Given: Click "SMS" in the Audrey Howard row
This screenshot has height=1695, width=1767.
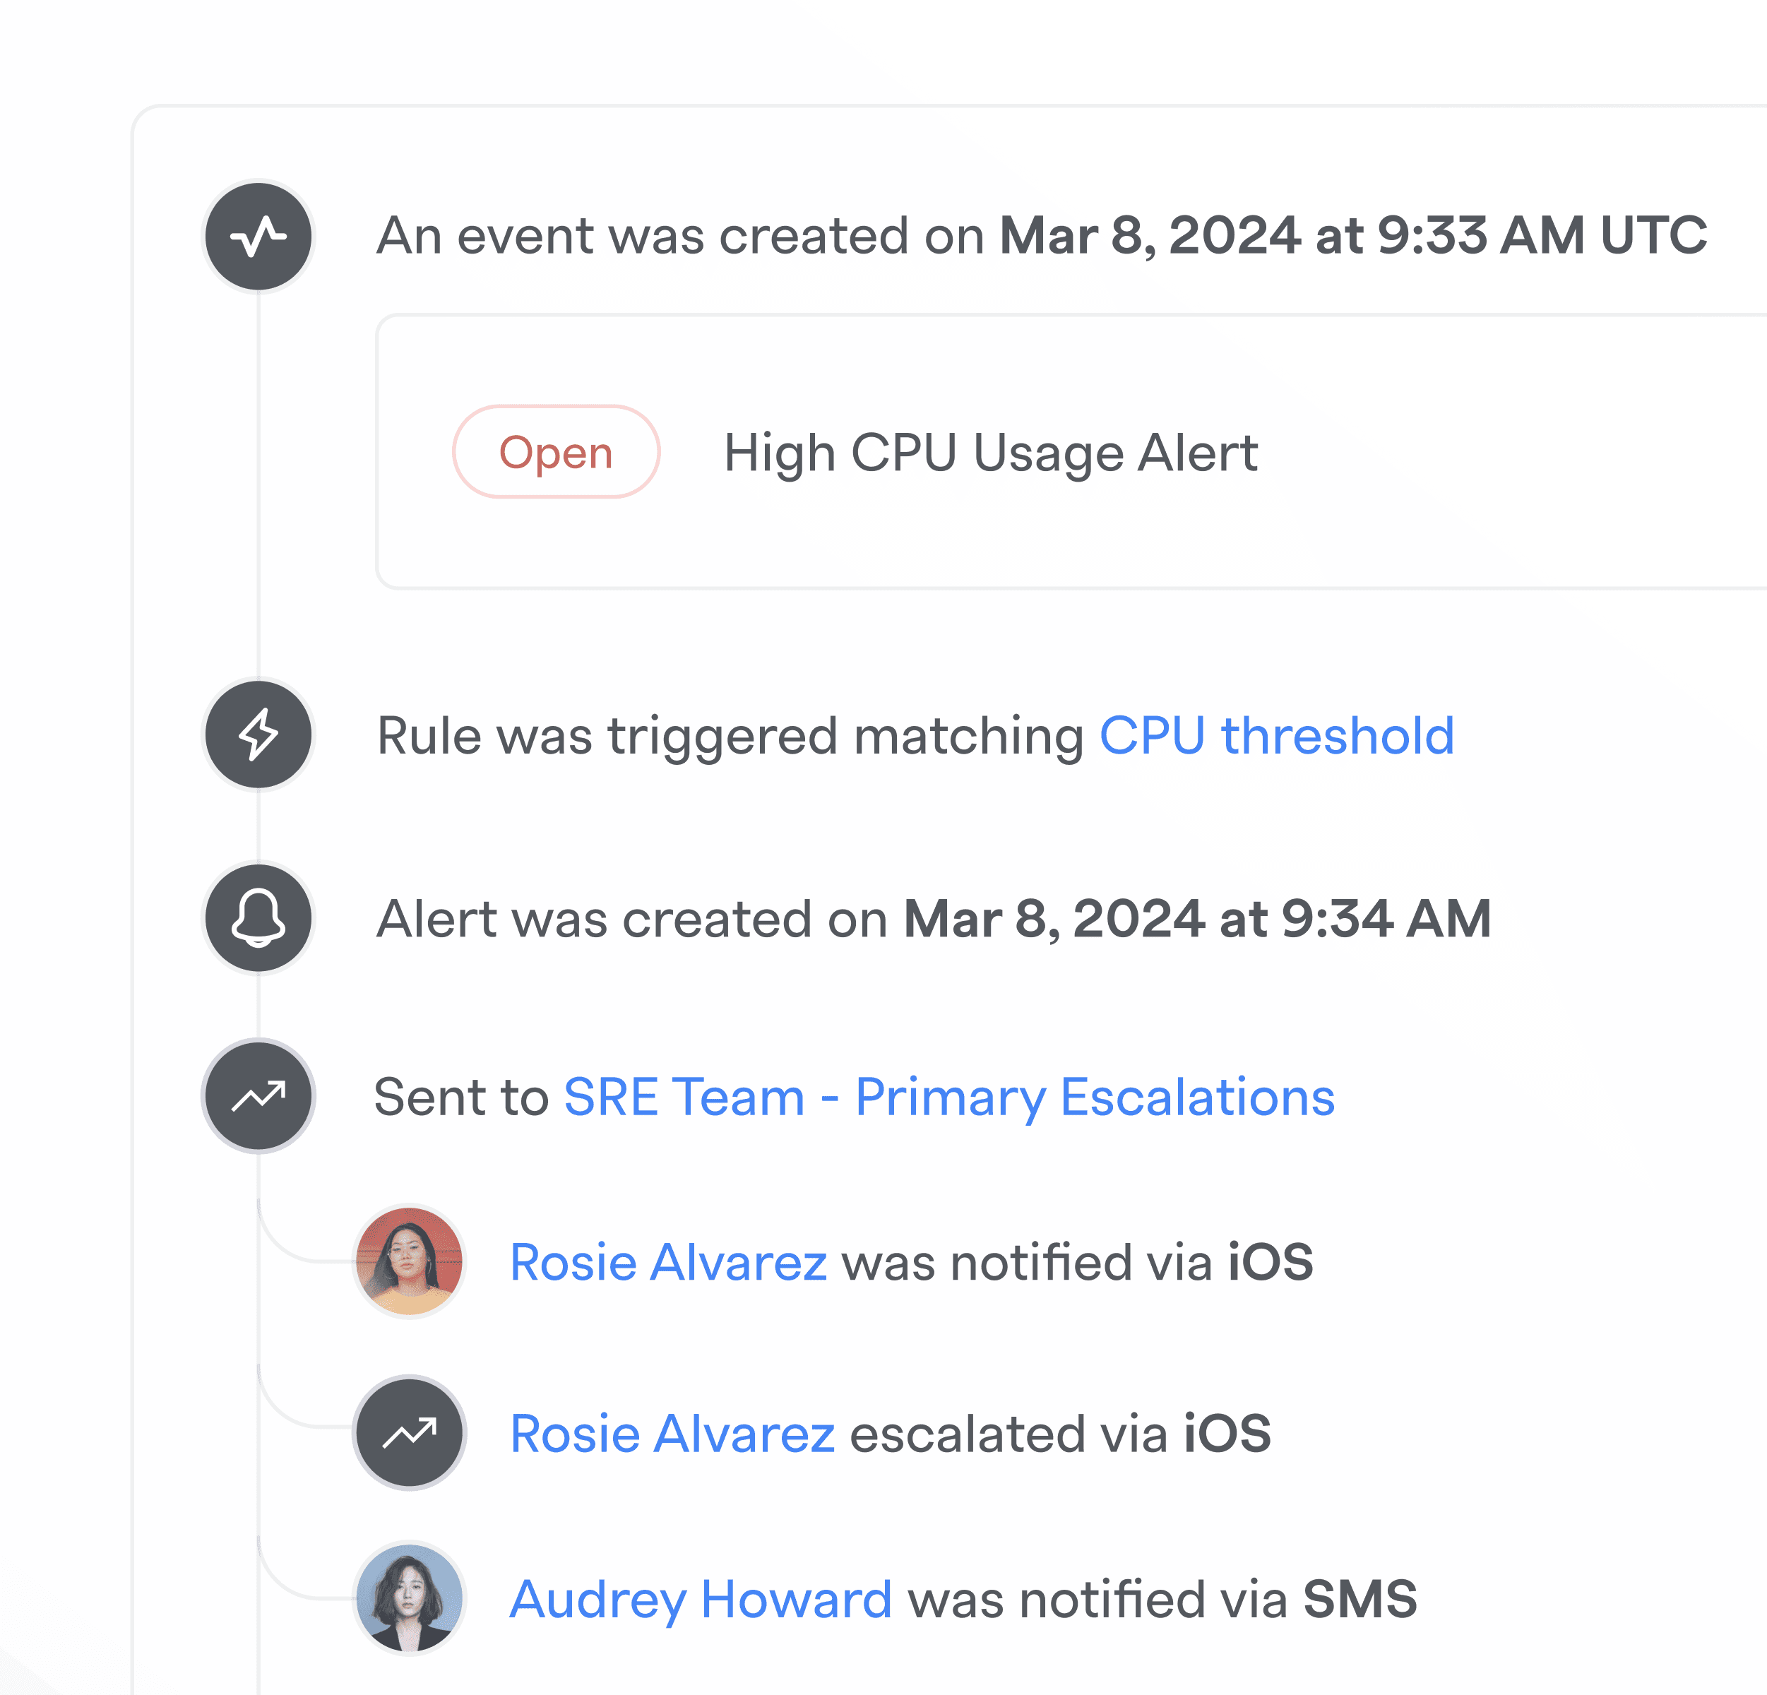Looking at the screenshot, I should coord(1360,1600).
